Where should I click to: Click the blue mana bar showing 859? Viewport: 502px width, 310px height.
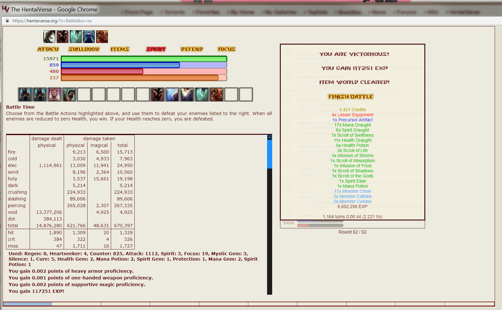pos(144,65)
